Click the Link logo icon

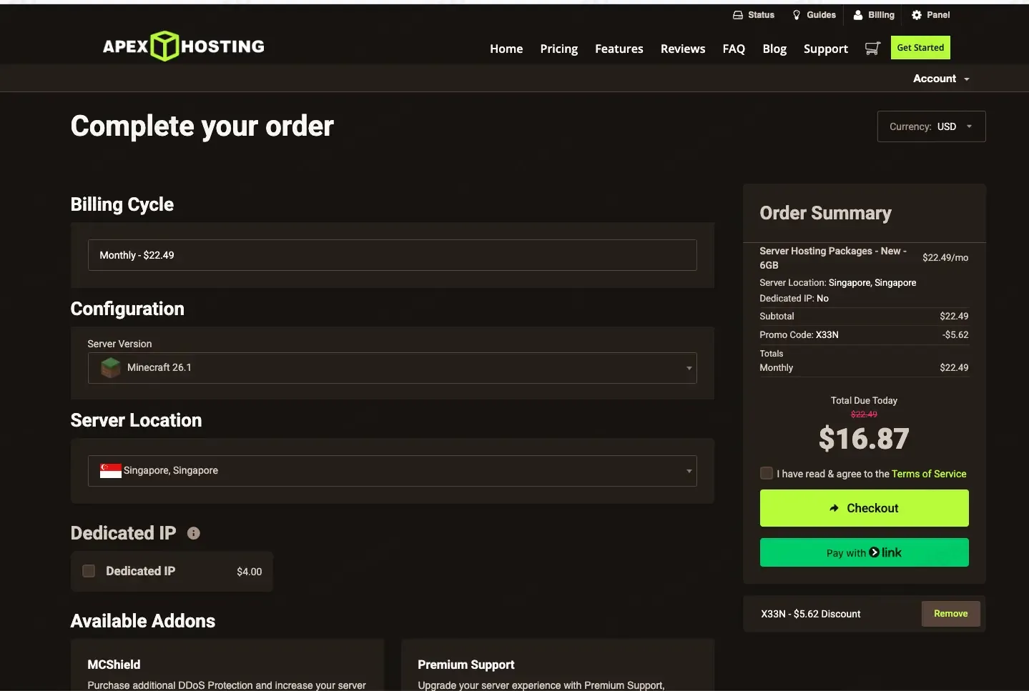tap(874, 552)
